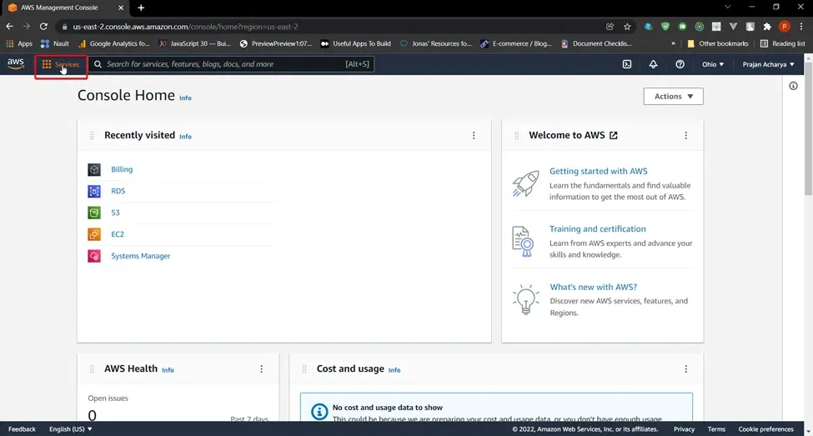Image resolution: width=813 pixels, height=436 pixels.
Task: Open the Welcome to AWS widget options menu
Action: click(686, 135)
